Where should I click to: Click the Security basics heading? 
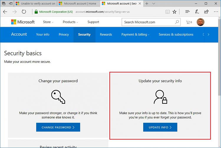click(23, 53)
